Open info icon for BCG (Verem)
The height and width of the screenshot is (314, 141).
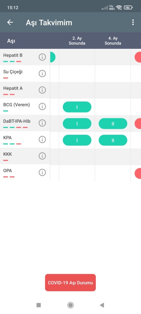(x=42, y=106)
